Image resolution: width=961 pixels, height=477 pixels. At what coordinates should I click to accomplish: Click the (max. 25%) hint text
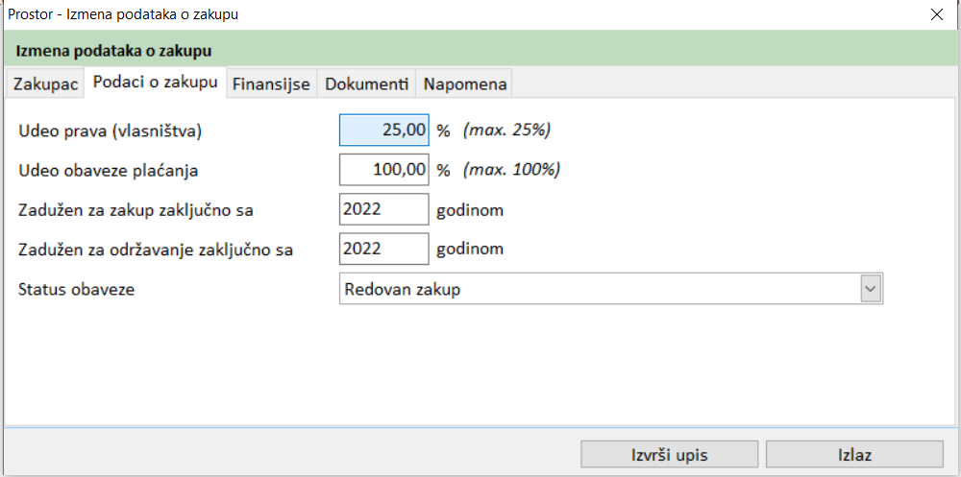click(506, 131)
